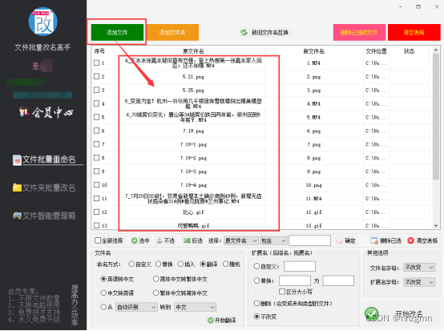Open 文件智能管理箱 in sidebar
The image size is (444, 331).
click(x=44, y=216)
